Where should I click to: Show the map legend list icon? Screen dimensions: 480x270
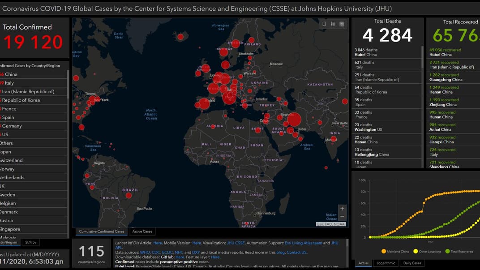point(333,24)
